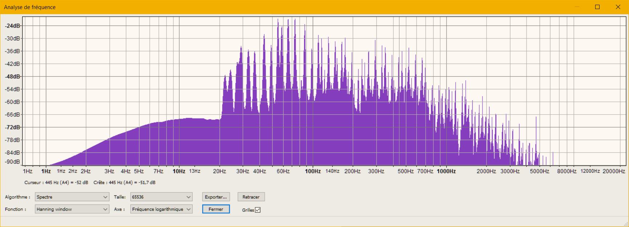
Task: Click the 12000Hz frequency axis label
Action: coord(590,171)
